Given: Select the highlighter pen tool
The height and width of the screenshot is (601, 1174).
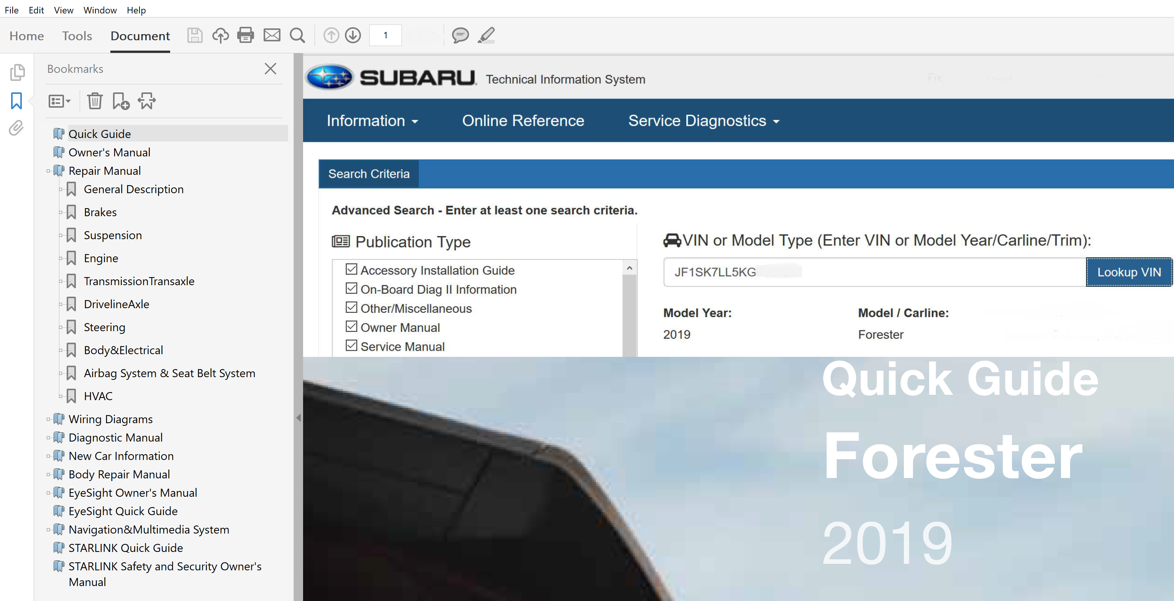Looking at the screenshot, I should (x=486, y=35).
